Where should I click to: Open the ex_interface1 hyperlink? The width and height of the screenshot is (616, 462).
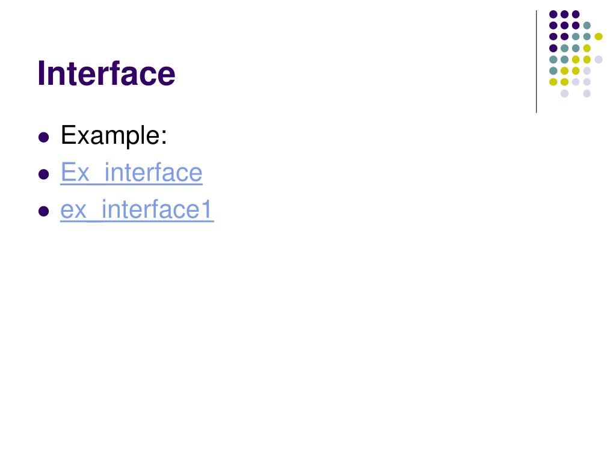pyautogui.click(x=137, y=209)
